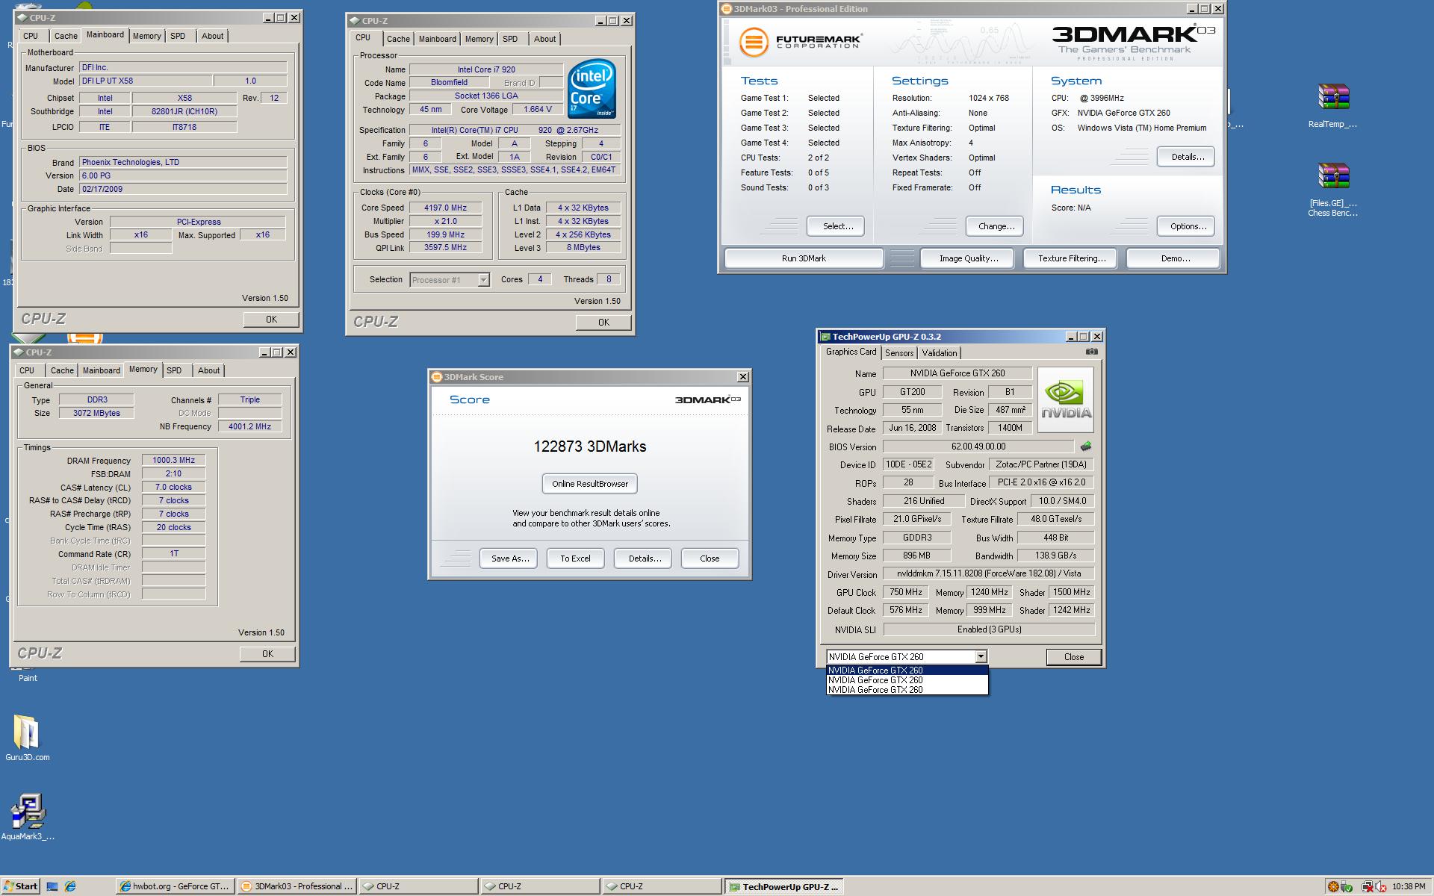1434x896 pixels.
Task: Click OK in CPU-Z mainboard window
Action: [x=271, y=320]
